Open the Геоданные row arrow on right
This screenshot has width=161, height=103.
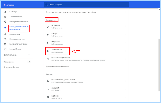pos(125,27)
